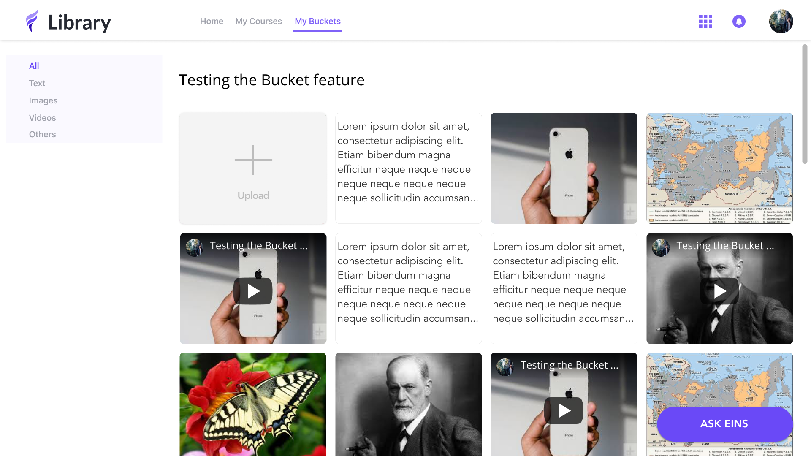Open the apps grid icon
The height and width of the screenshot is (456, 811).
(705, 21)
